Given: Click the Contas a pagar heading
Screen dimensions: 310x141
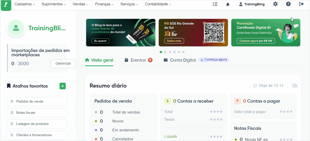Looking at the screenshot, I should [261, 101].
